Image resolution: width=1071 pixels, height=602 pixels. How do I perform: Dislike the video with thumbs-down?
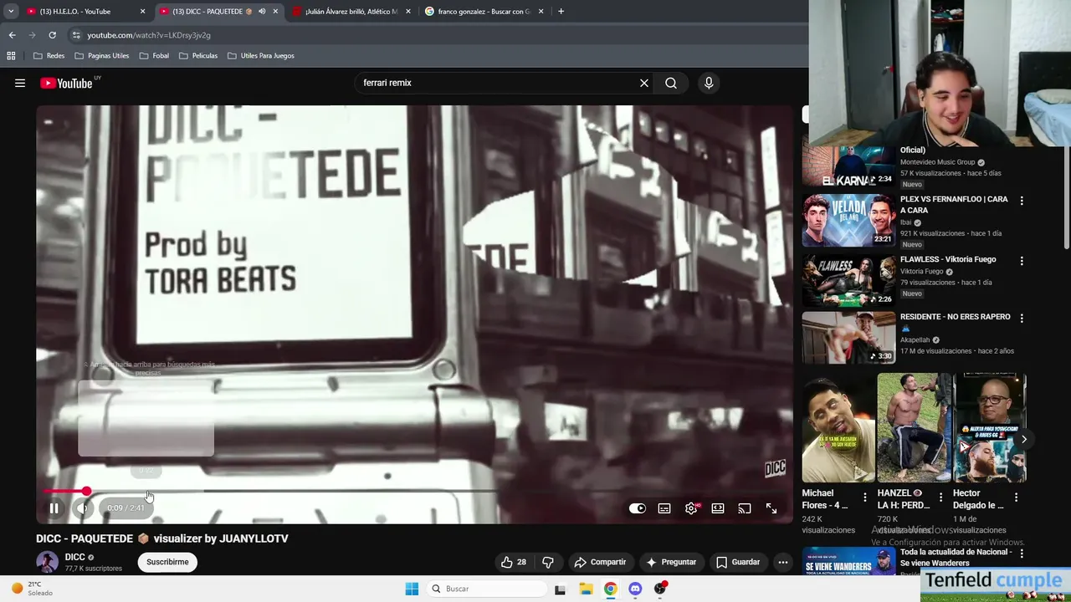click(548, 562)
